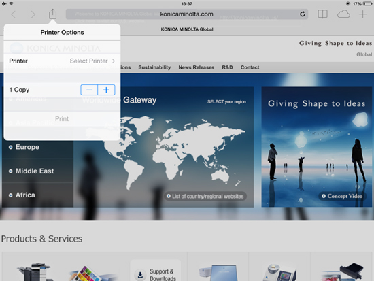This screenshot has height=281, width=374.
Task: Open Select Printer row chevron
Action: pyautogui.click(x=62, y=61)
